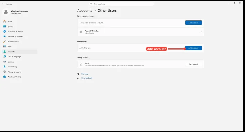This screenshot has height=132, width=245.
Task: Select the Network & internet icon
Action: [4, 36]
